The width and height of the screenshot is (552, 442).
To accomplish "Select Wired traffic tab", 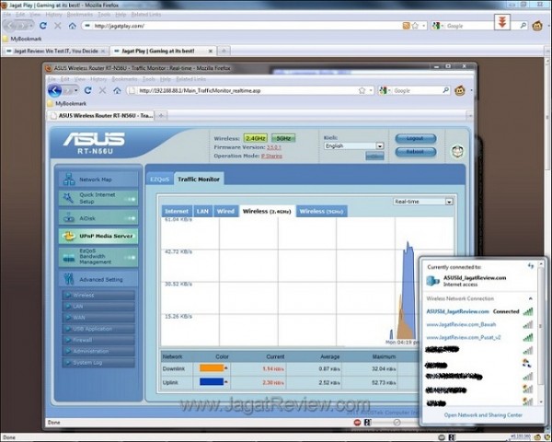I will pyautogui.click(x=225, y=211).
